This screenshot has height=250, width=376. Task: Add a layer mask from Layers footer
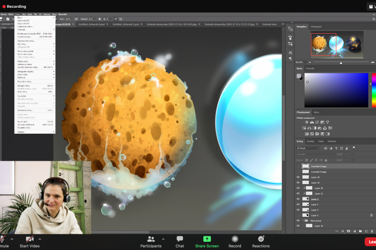(x=348, y=231)
